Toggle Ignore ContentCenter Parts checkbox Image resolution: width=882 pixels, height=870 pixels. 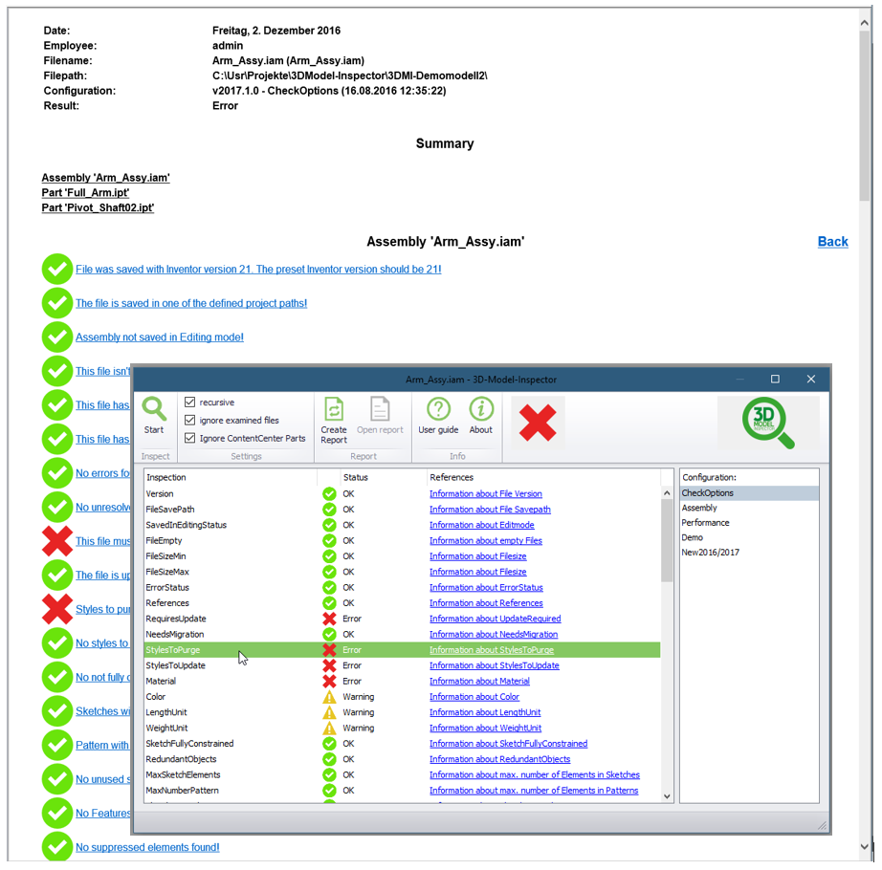[189, 438]
